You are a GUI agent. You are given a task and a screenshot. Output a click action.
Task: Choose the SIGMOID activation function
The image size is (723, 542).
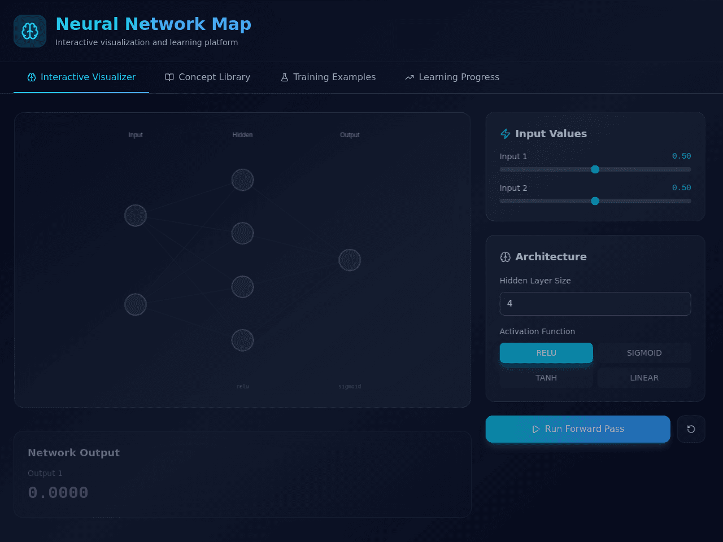point(644,353)
